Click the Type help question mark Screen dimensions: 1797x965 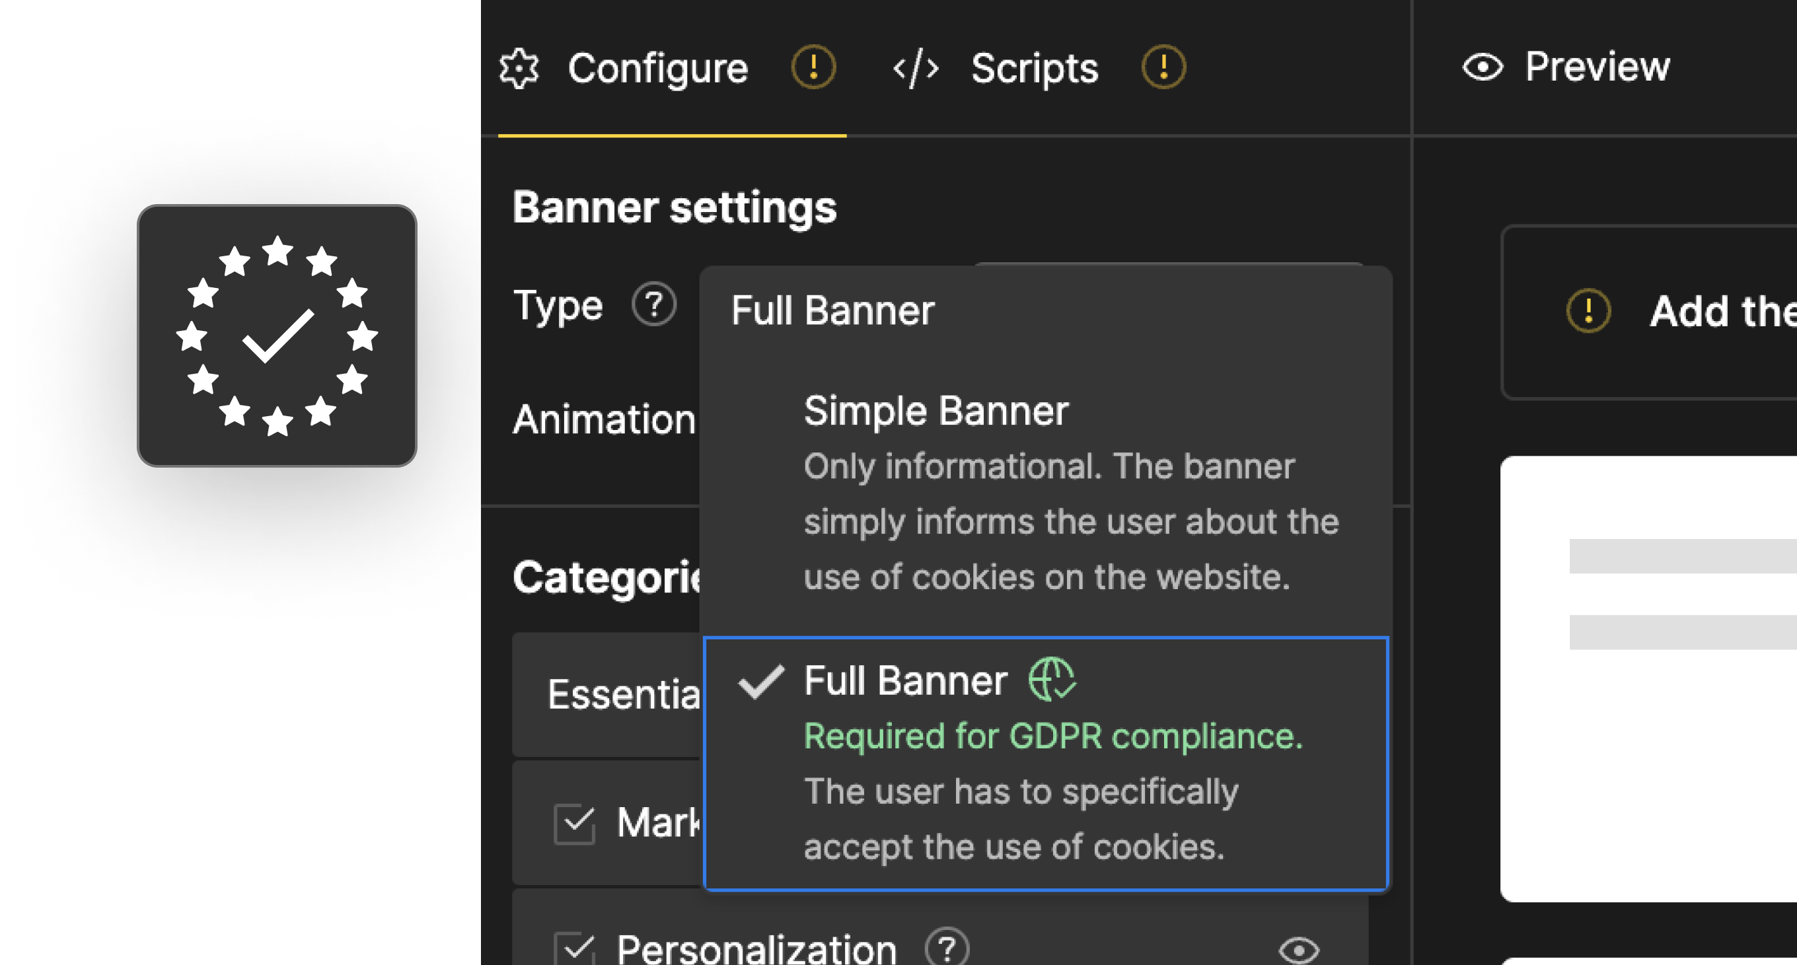click(653, 304)
